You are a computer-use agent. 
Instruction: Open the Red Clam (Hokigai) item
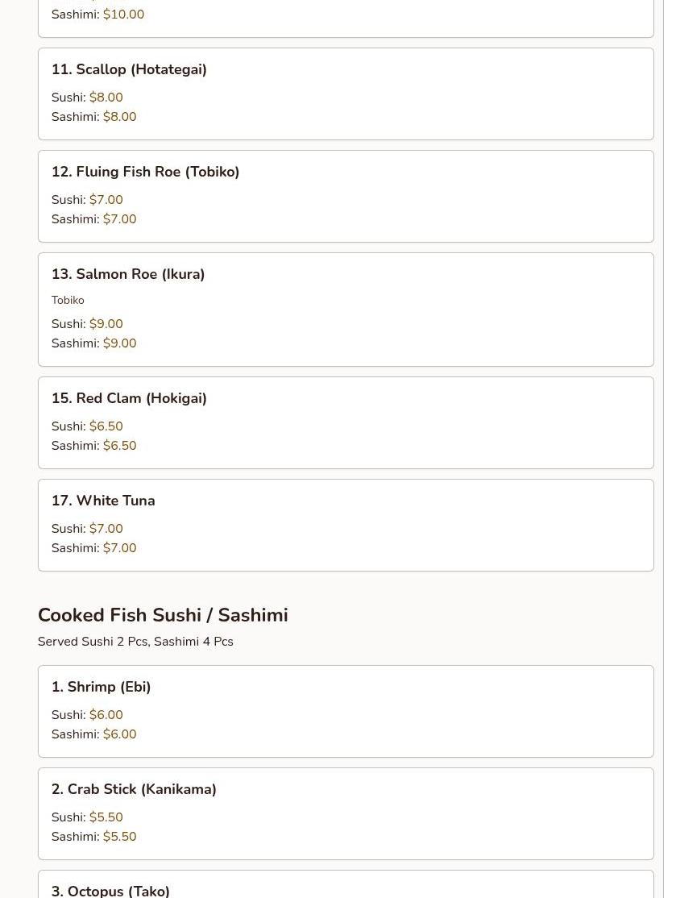click(x=129, y=398)
